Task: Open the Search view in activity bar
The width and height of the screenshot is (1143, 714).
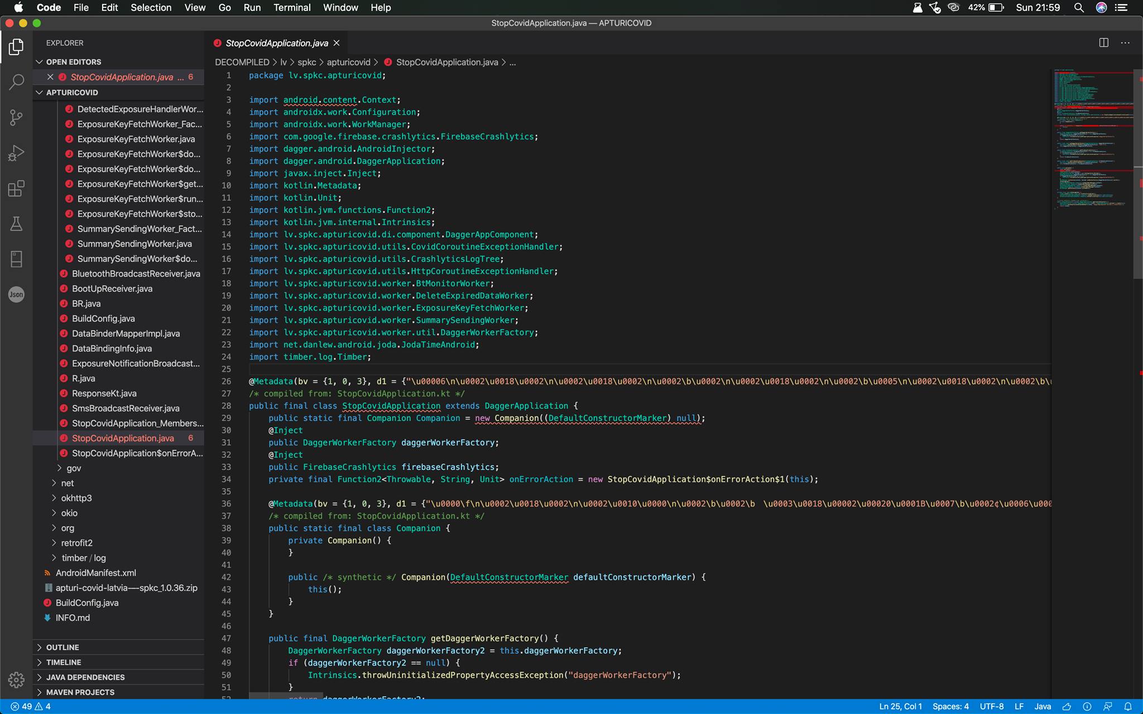Action: coord(16,82)
